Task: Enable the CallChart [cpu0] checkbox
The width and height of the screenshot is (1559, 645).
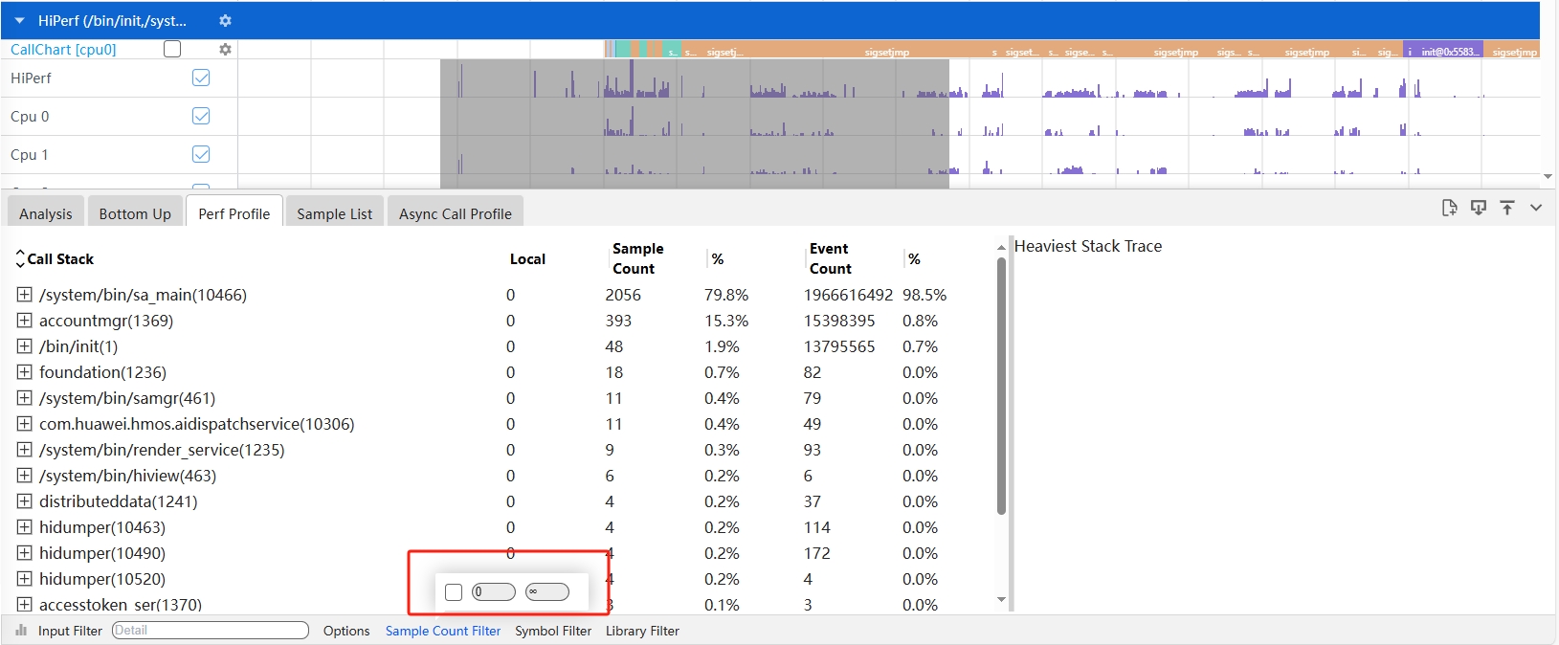Action: pyautogui.click(x=172, y=49)
